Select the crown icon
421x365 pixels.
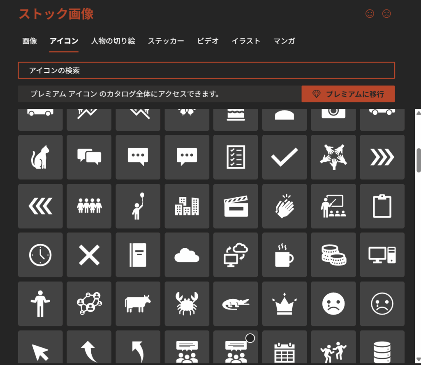pyautogui.click(x=285, y=304)
